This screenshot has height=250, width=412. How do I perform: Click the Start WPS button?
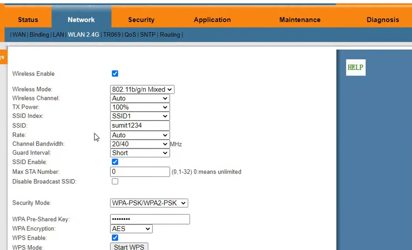129,247
